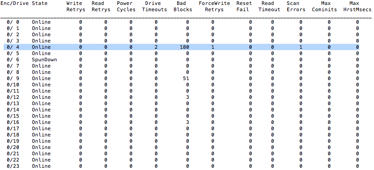374x170 pixels.
Task: Select the 'Enc/Drive' column header
Action: (x=15, y=3)
